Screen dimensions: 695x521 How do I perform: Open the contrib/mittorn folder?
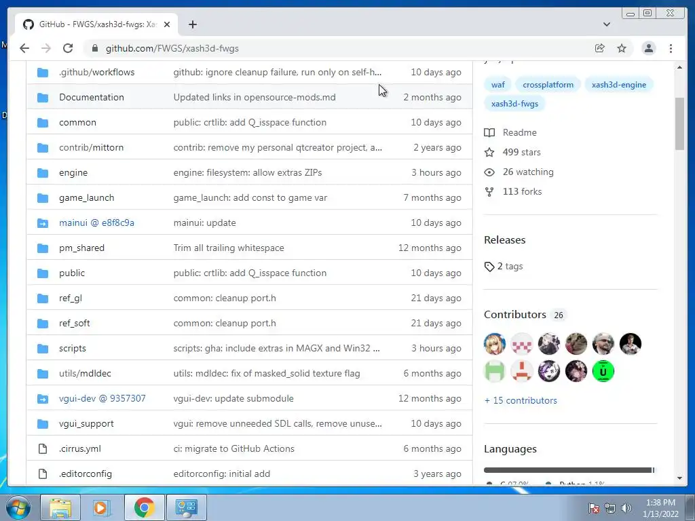coord(92,147)
